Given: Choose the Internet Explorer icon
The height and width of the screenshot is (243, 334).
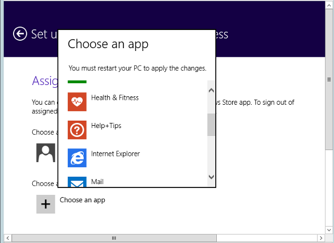Looking at the screenshot, I should click(77, 157).
